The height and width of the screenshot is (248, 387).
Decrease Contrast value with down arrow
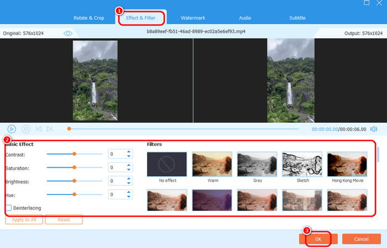pos(129,156)
